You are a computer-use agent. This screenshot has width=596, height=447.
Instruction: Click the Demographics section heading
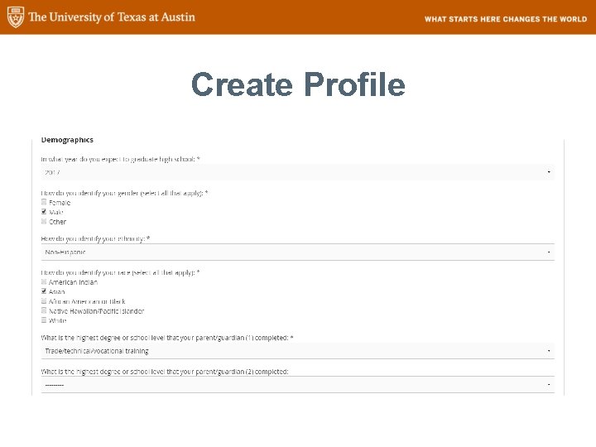[67, 140]
